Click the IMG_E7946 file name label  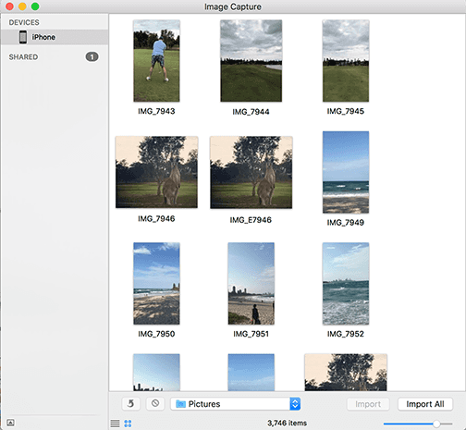pos(251,220)
